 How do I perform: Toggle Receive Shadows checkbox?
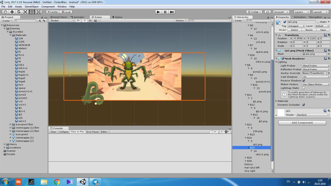tap(304, 81)
